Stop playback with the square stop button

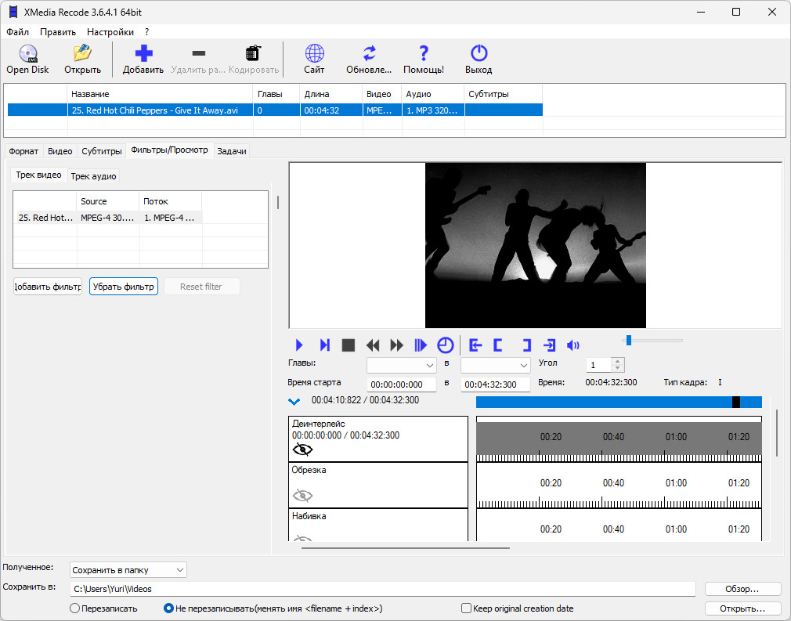pos(348,345)
